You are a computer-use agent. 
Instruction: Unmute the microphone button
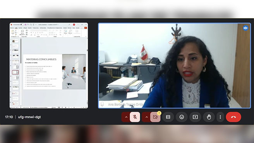(135, 117)
